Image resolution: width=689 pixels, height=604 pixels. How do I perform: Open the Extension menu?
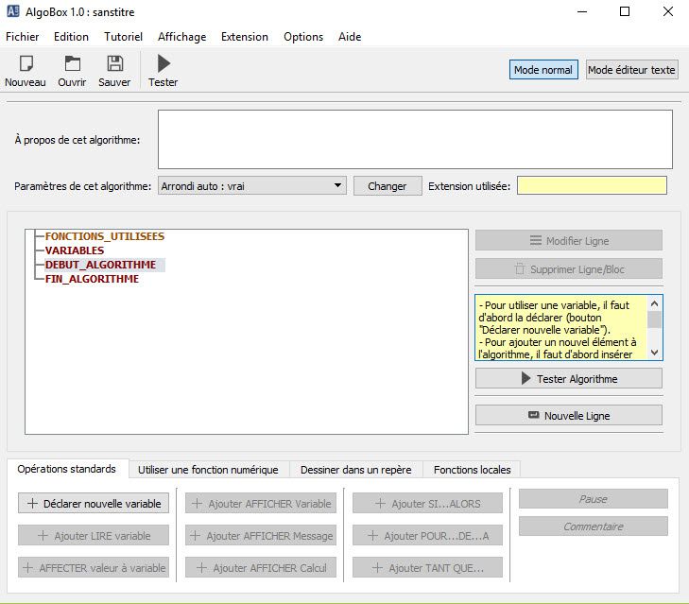tap(245, 37)
